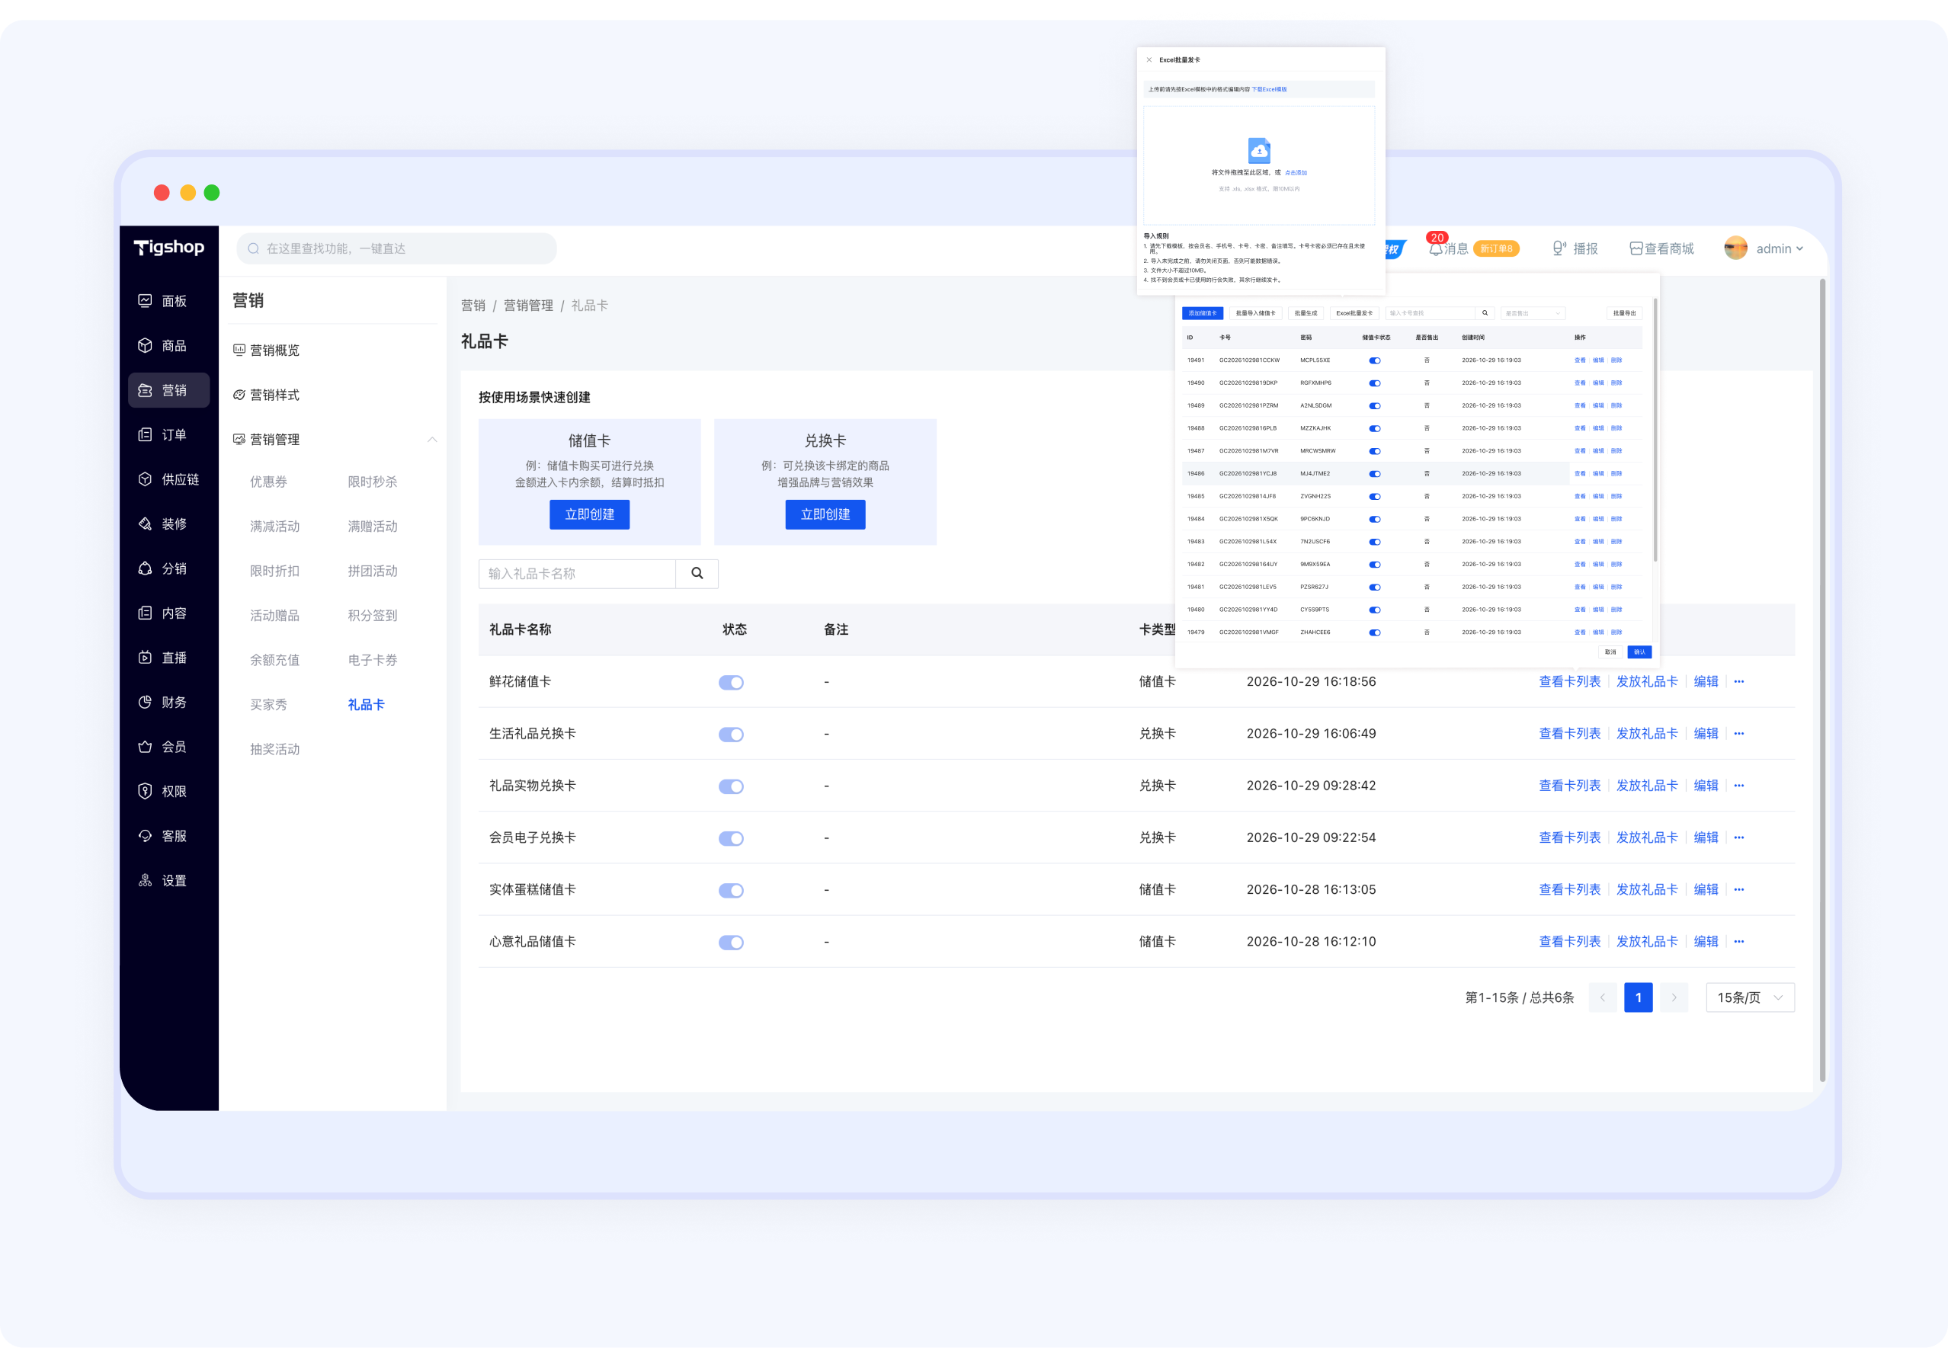Open the 优惠券 submenu item
Viewport: 1948px width, 1348px height.
tap(268, 482)
